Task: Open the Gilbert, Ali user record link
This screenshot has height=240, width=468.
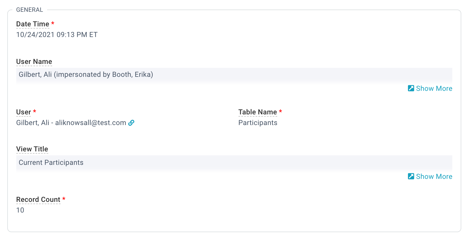Action: (x=71, y=123)
